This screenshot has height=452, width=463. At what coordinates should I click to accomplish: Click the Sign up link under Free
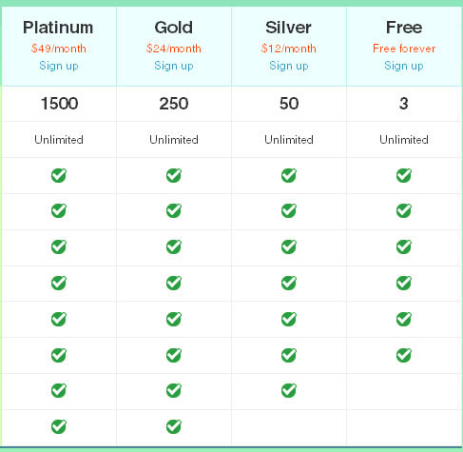[404, 66]
